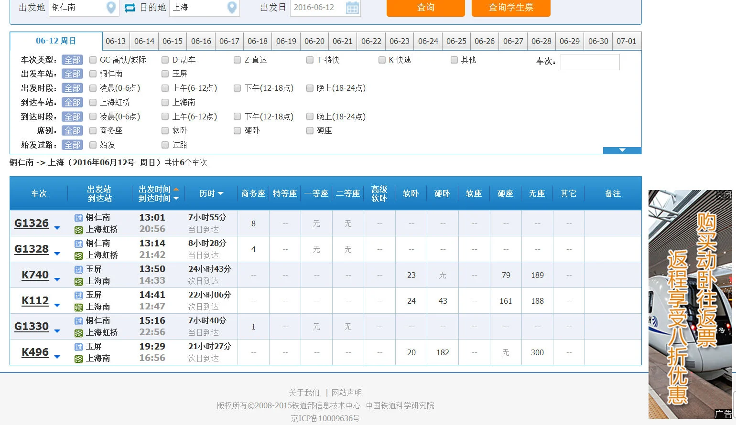
Task: Click the 历时 sort triangle
Action: coord(221,193)
